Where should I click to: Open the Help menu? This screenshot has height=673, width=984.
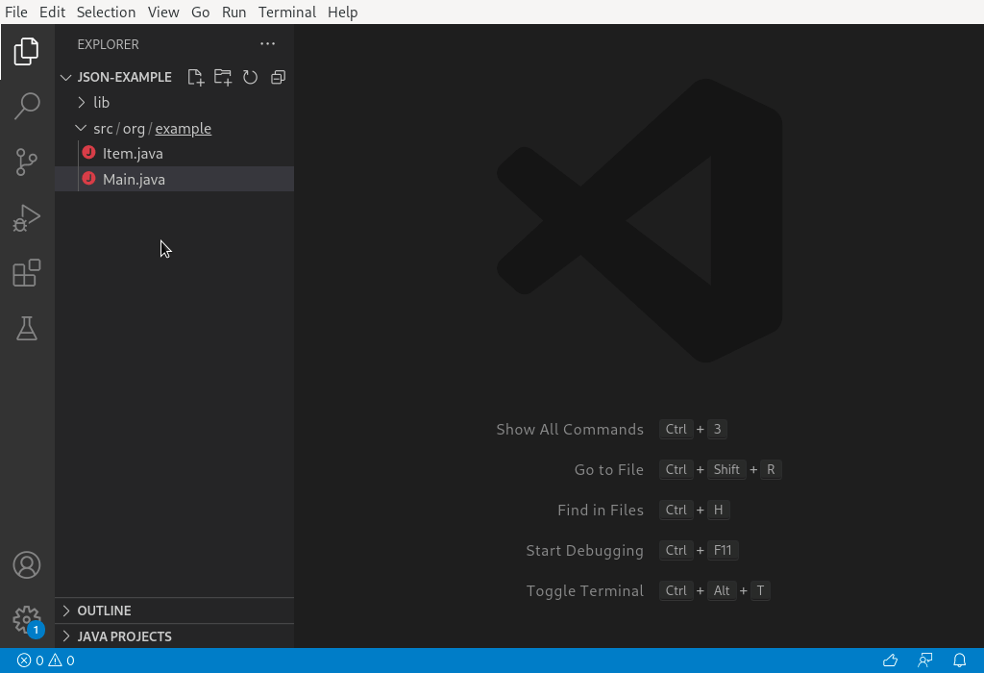(x=343, y=12)
